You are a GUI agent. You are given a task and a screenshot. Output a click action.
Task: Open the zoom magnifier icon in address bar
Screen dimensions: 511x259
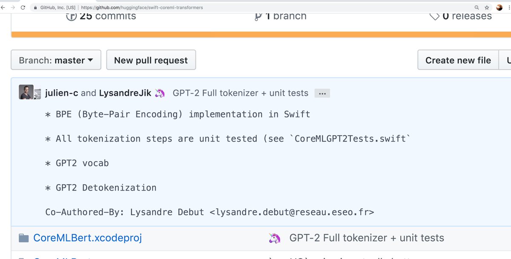(x=477, y=8)
